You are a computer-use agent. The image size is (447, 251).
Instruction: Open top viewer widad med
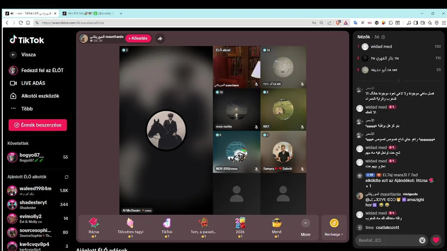[399, 47]
